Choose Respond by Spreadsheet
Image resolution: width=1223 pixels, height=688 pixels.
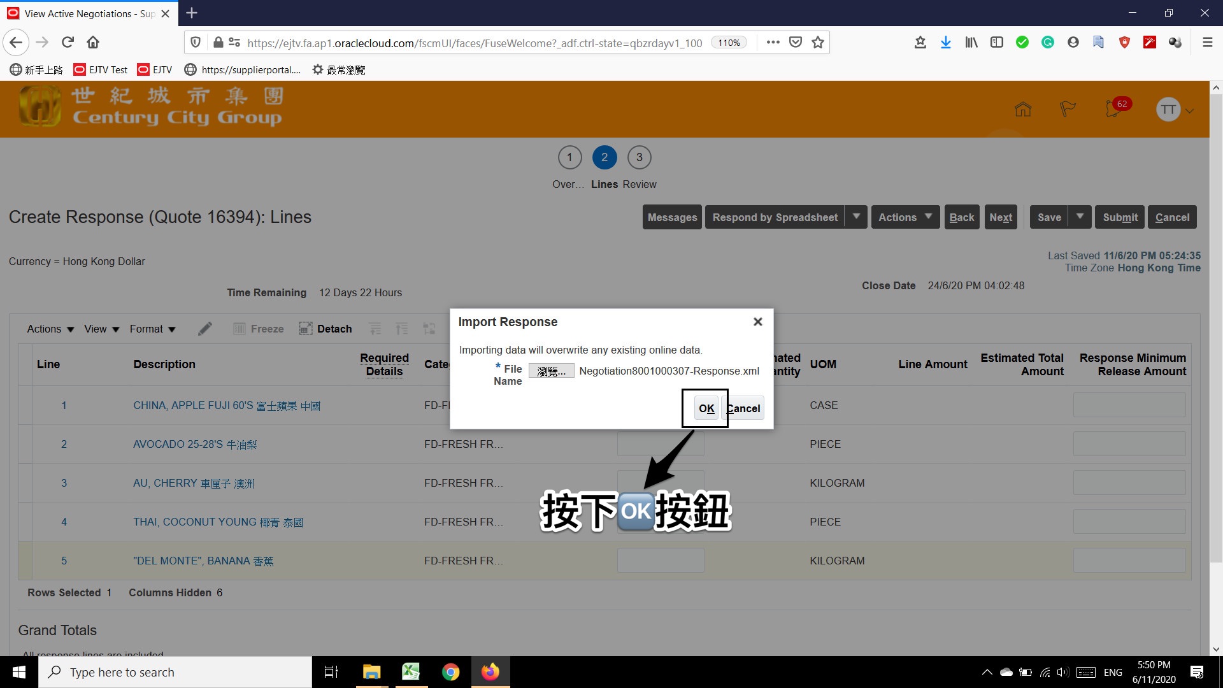pyautogui.click(x=775, y=217)
